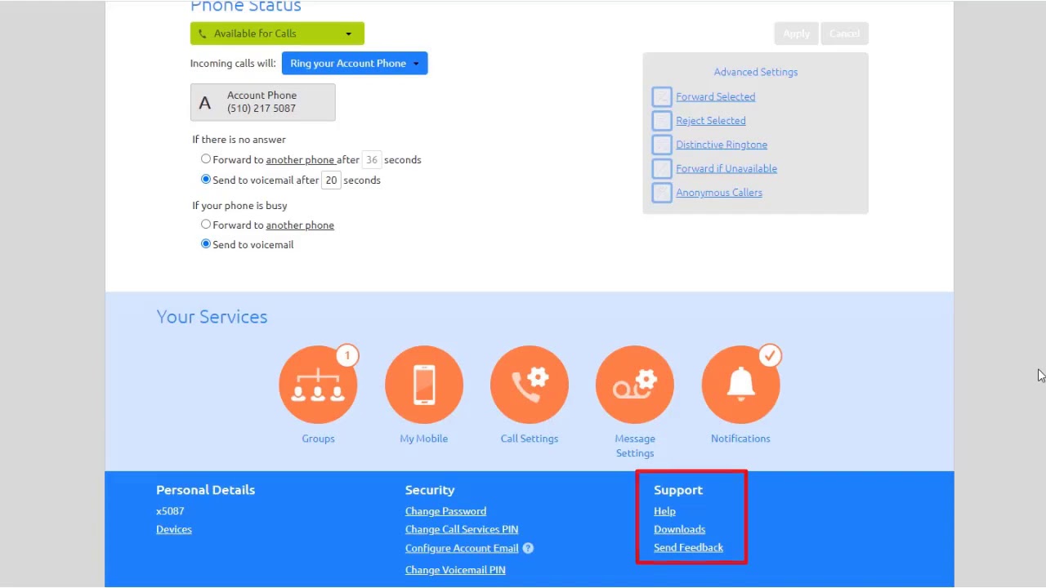Screen dimensions: 1046x588
Task: Select Send to voicemail when busy
Action: pos(206,244)
